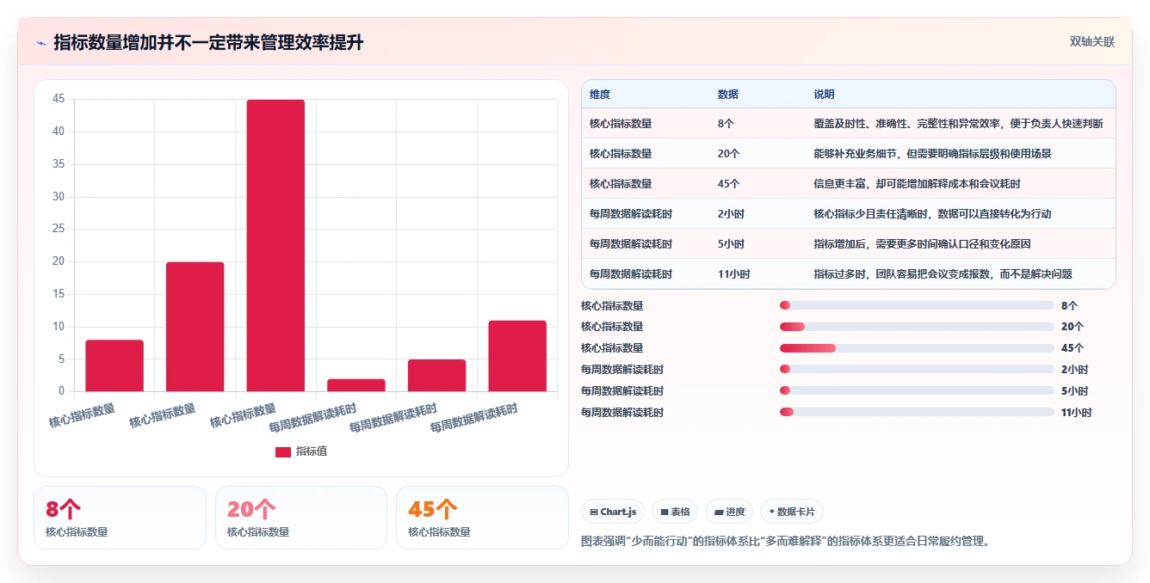The width and height of the screenshot is (1150, 583).
Task: Open the orange 45个 data card
Action: [482, 518]
